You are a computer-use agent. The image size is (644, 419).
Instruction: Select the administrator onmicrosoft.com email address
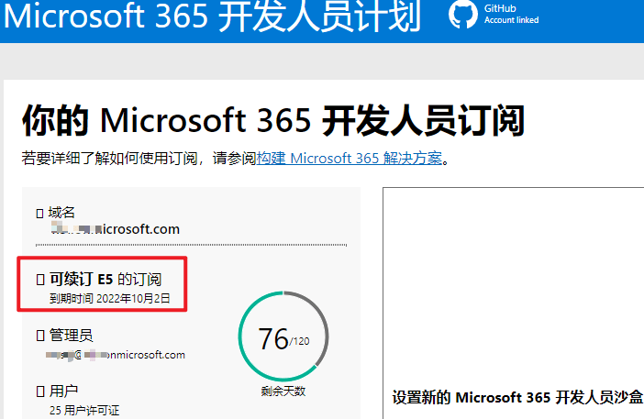116,355
